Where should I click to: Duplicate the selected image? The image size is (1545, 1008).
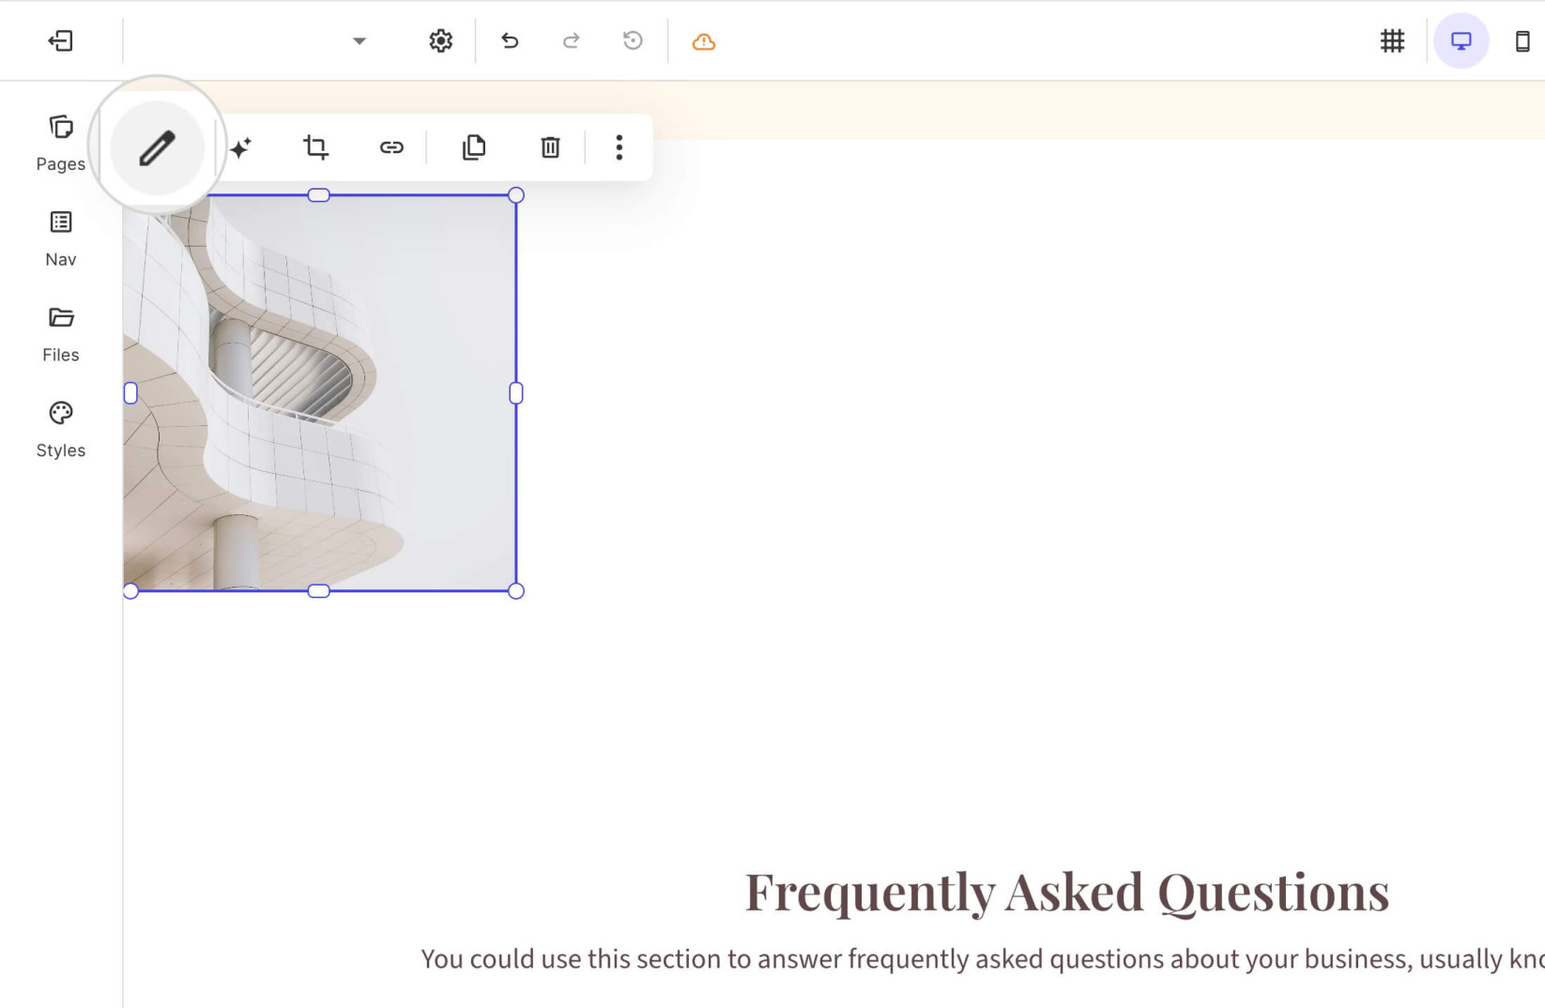(x=474, y=147)
